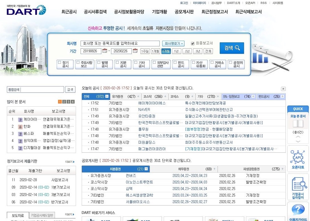Set period to 1년
310x221 pixels.
coord(176,51)
